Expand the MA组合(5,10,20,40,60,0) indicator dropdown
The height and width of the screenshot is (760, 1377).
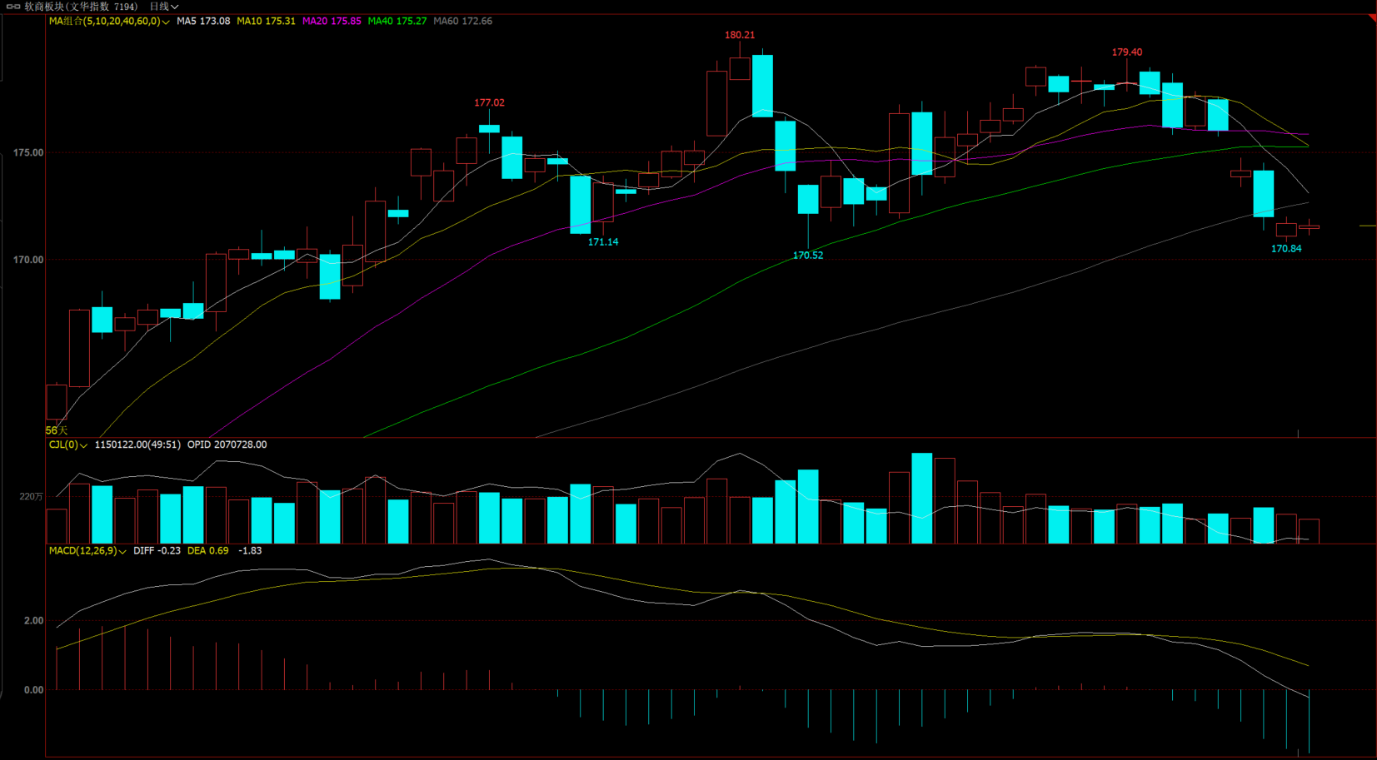tap(109, 21)
